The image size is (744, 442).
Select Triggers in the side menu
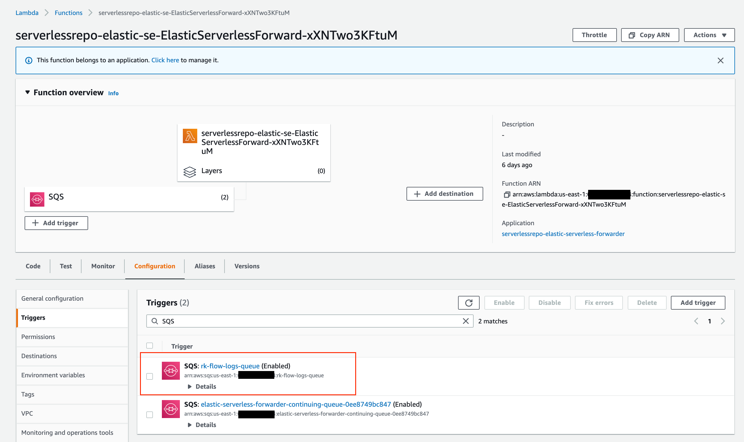click(x=72, y=318)
